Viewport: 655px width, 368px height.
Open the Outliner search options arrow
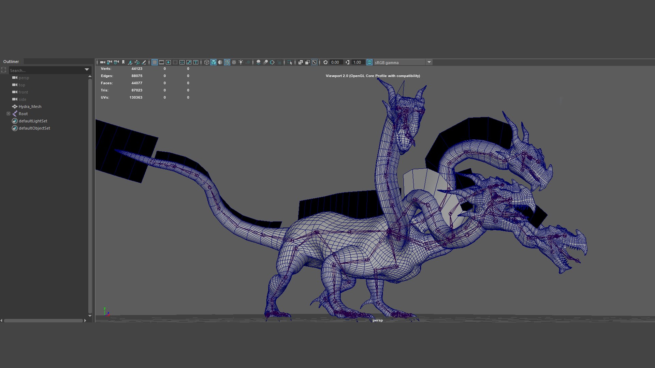(87, 70)
